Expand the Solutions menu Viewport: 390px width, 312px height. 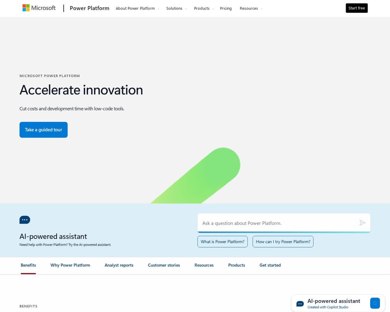point(176,8)
